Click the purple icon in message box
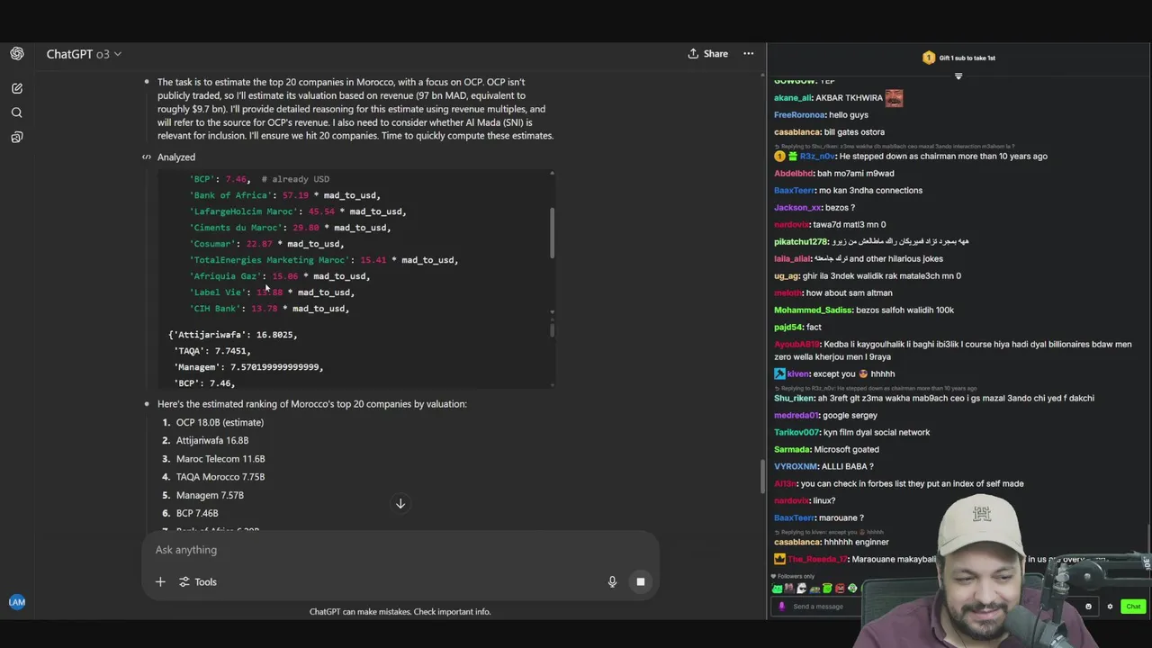The width and height of the screenshot is (1152, 648). 781,607
